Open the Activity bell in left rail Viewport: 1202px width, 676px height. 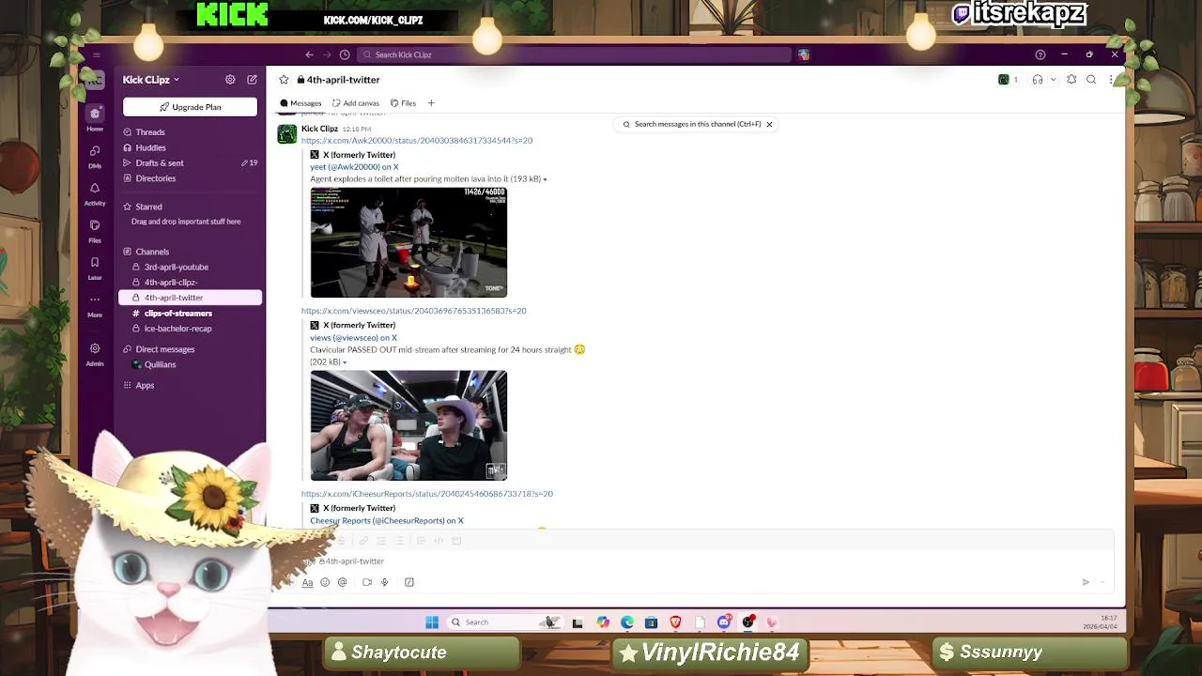(x=95, y=193)
